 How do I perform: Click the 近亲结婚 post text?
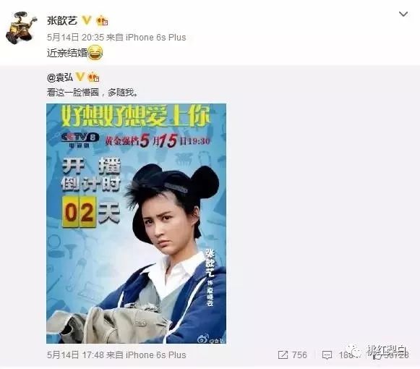(67, 53)
